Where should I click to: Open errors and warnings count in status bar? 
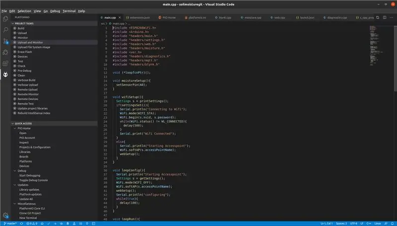coord(32,224)
